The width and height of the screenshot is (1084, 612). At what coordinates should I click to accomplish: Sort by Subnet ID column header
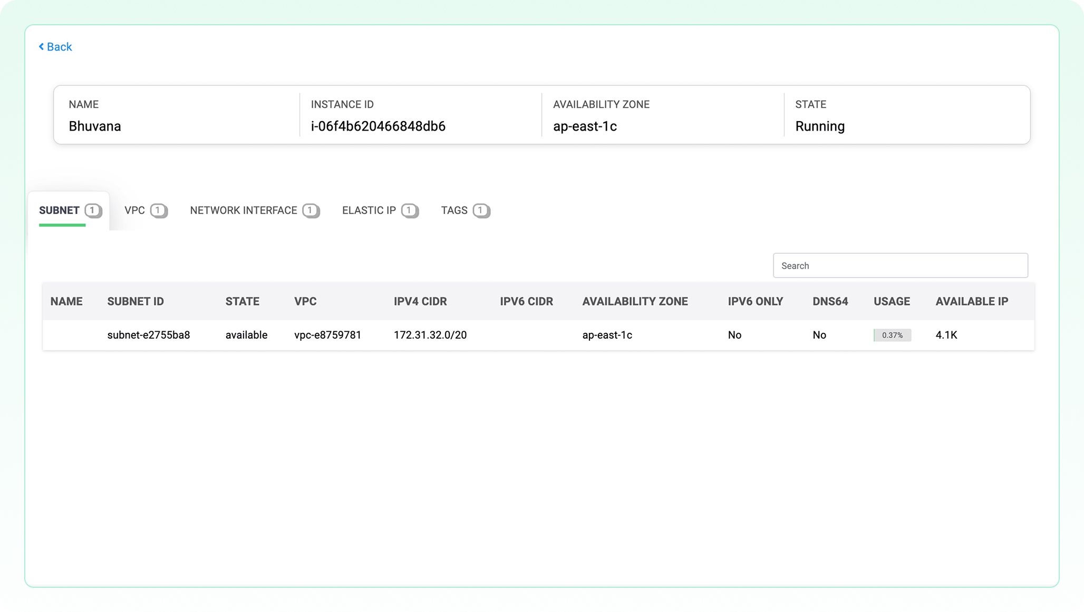tap(135, 301)
